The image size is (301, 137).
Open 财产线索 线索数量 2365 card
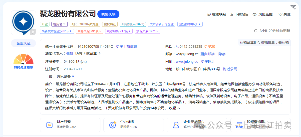coord(70,125)
